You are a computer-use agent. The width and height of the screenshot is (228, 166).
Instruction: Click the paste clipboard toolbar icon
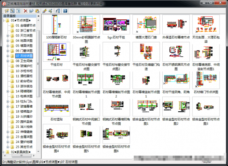point(37,11)
